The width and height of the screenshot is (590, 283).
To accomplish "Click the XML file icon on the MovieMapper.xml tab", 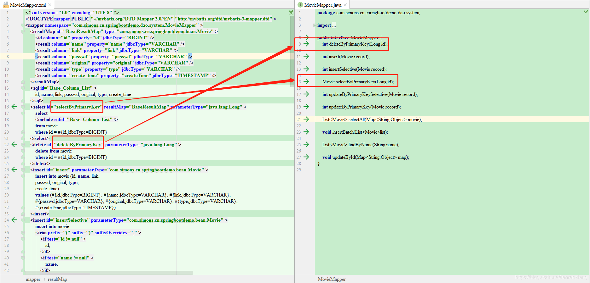I will tap(6, 5).
